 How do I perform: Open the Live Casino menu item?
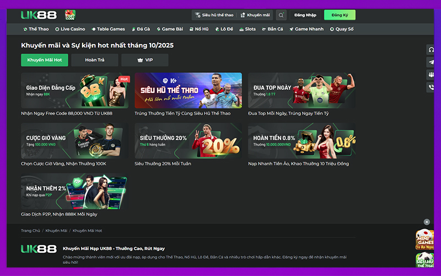click(70, 29)
